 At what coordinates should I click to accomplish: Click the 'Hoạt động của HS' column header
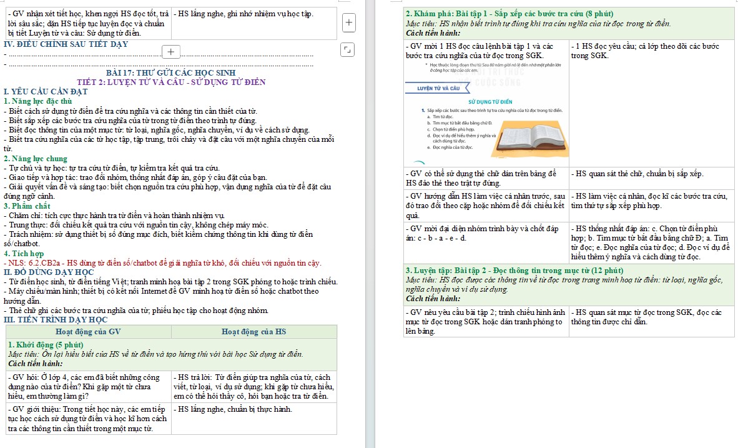(x=253, y=332)
